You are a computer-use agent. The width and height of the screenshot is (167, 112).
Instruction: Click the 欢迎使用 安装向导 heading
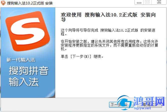point(108,17)
